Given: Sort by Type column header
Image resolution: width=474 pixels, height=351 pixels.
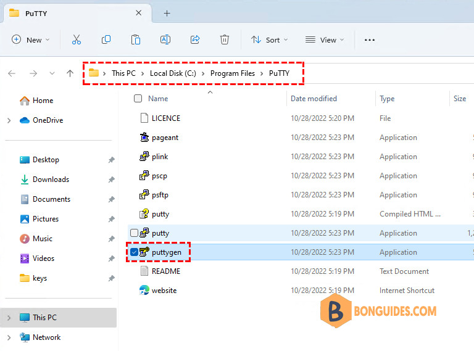Looking at the screenshot, I should (x=387, y=99).
